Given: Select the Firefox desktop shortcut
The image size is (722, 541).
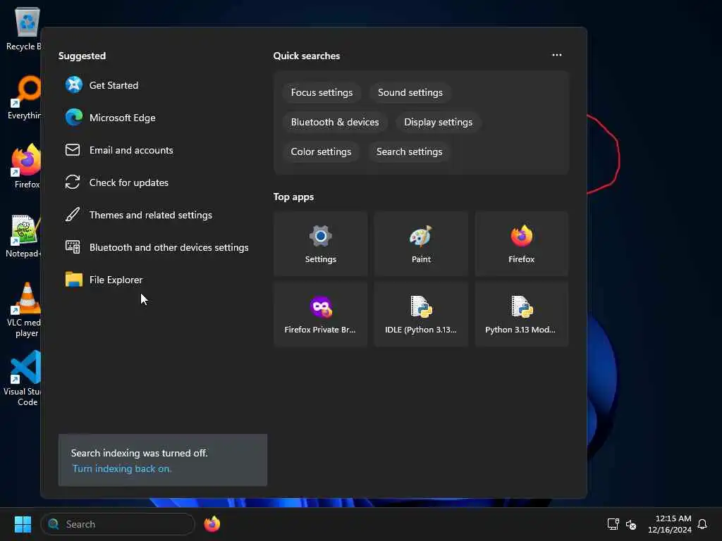Looking at the screenshot, I should (26, 166).
